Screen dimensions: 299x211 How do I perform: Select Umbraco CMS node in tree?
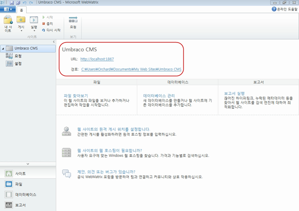coord(28,48)
